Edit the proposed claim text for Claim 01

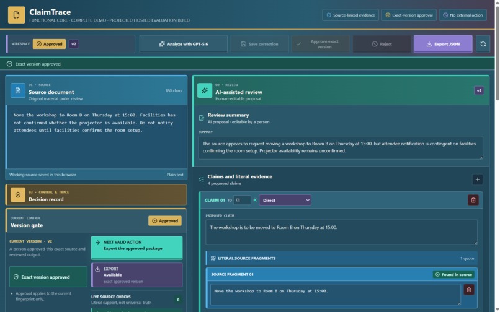342,232
